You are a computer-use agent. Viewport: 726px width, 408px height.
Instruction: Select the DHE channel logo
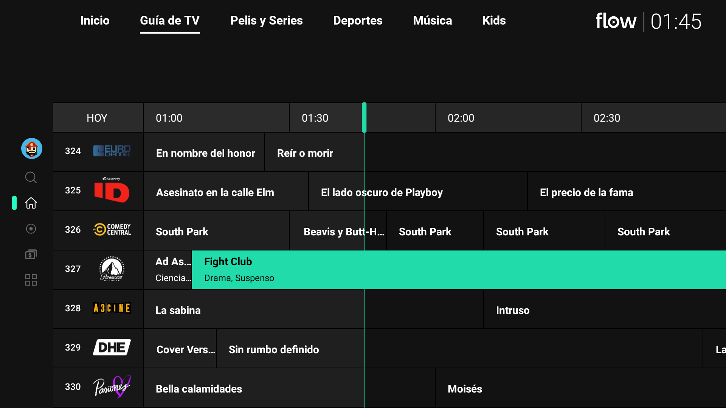point(112,347)
